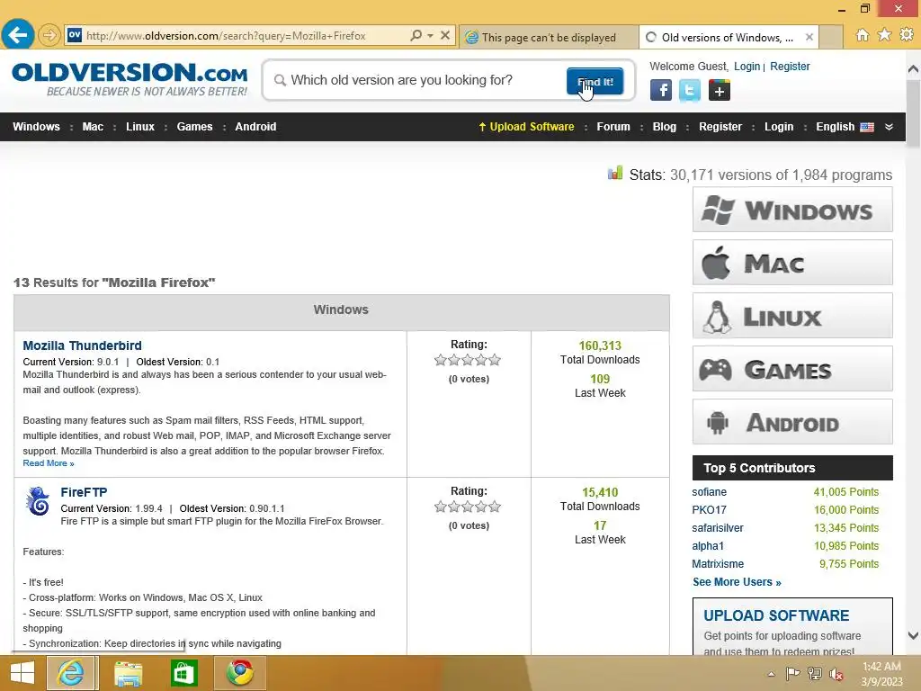Image resolution: width=921 pixels, height=691 pixels.
Task: Click the large Linux sidebar button
Action: tap(792, 316)
